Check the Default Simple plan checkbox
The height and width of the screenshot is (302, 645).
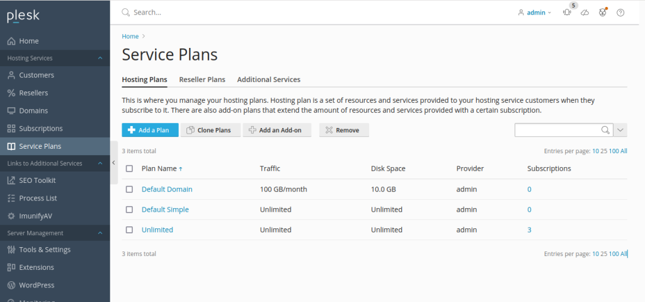(x=129, y=209)
